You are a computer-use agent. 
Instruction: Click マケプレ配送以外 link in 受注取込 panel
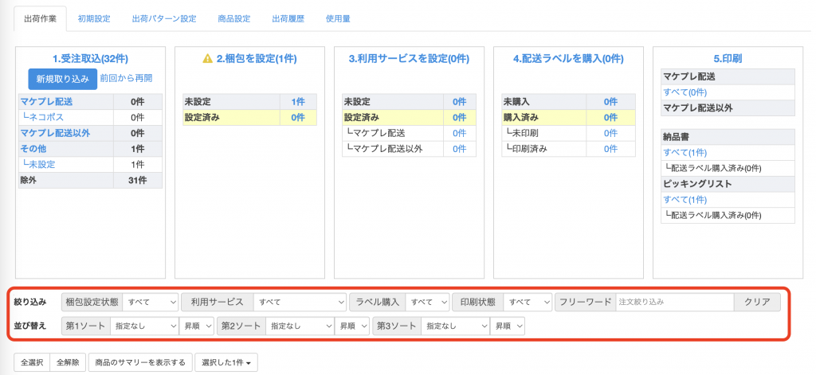[x=55, y=133]
